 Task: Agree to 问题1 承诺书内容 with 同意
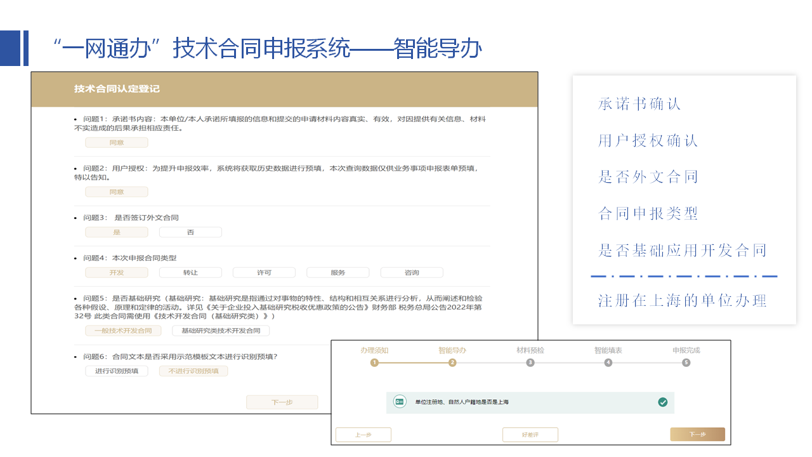point(117,143)
